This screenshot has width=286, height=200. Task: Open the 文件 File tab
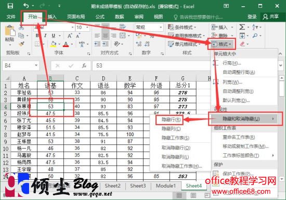click(x=11, y=17)
